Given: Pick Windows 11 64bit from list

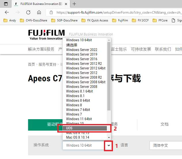Looking at the screenshot, I should coord(85,119).
